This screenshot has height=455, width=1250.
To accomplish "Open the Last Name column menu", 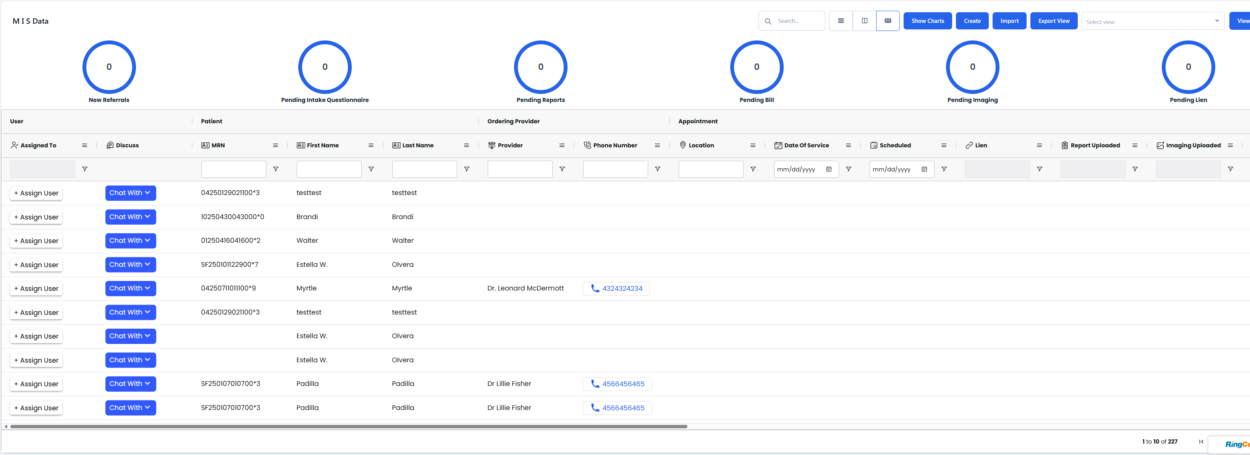I will tap(466, 145).
